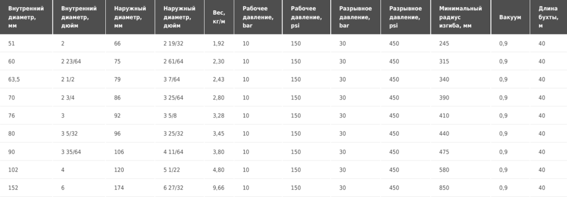Click the inner diameter cell '63,5'
567x197 pixels.
click(14, 80)
